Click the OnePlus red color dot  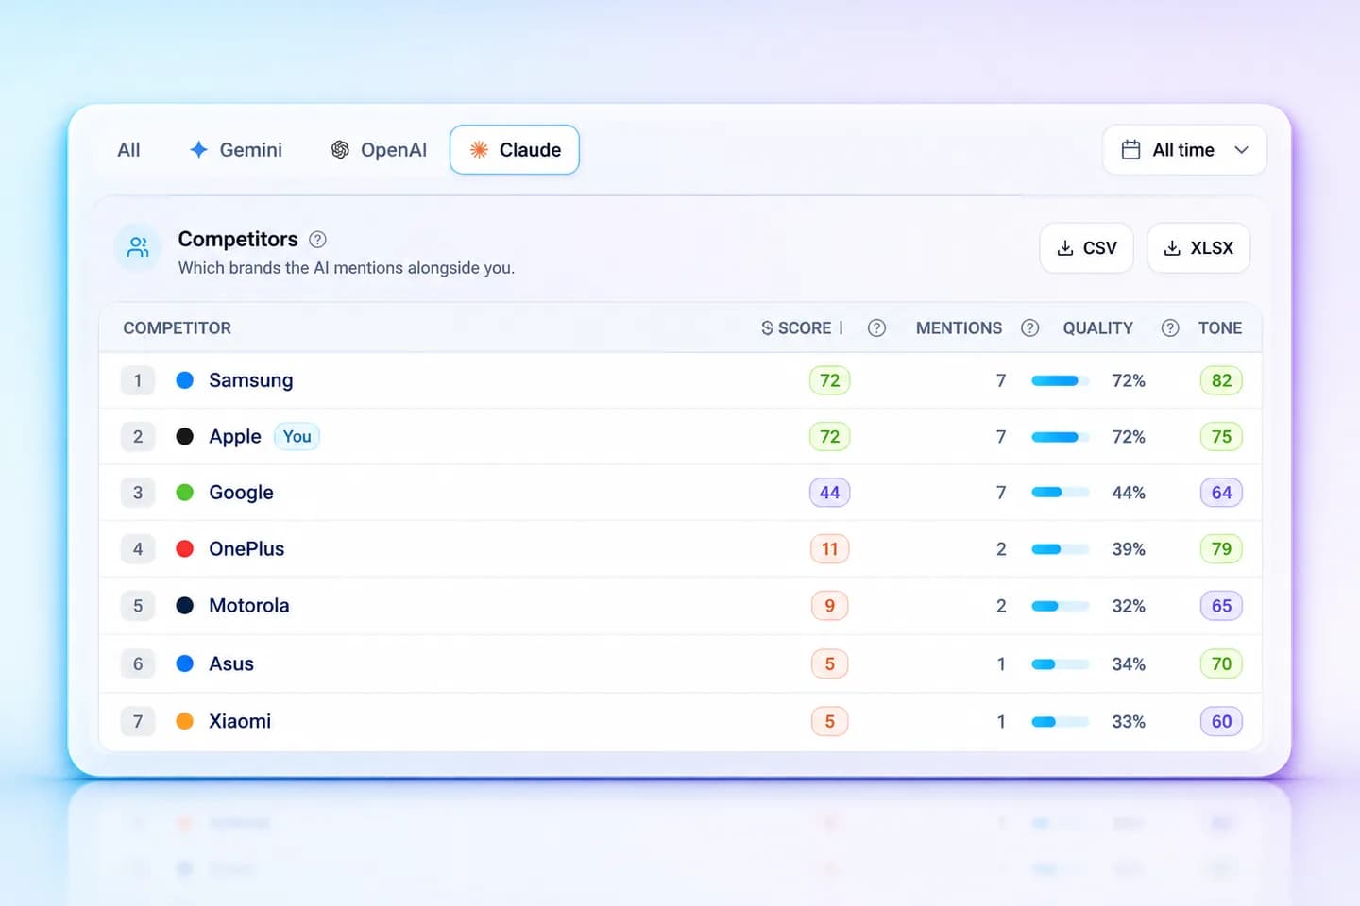point(185,549)
